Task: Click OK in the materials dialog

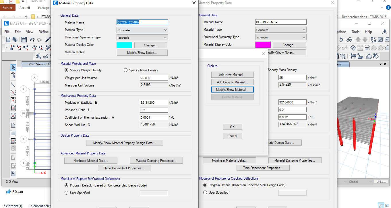Action: tap(233, 127)
